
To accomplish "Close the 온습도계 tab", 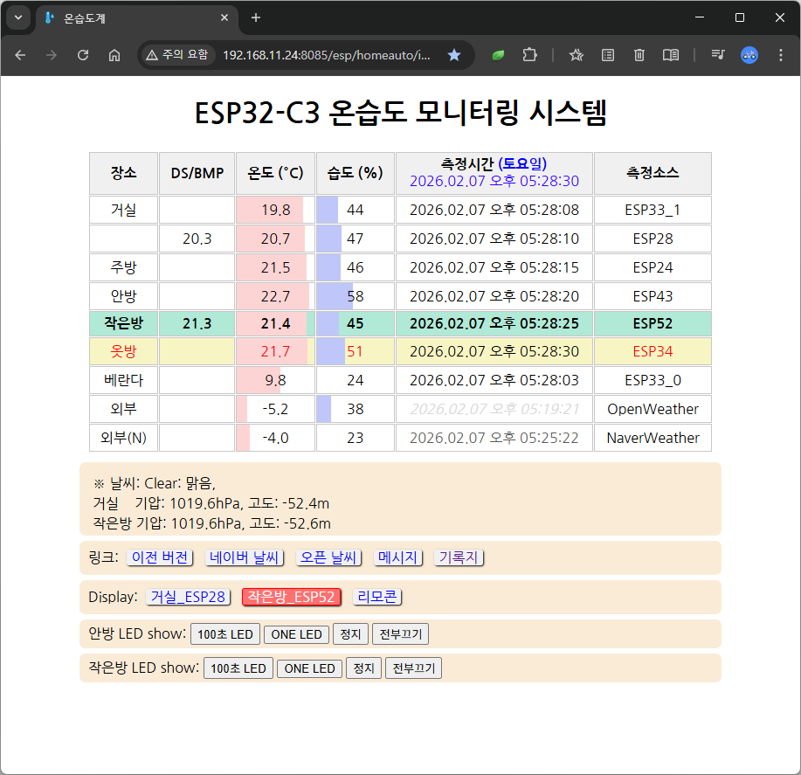I will [x=224, y=17].
